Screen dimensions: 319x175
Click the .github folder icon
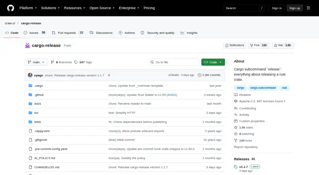[x=30, y=95]
